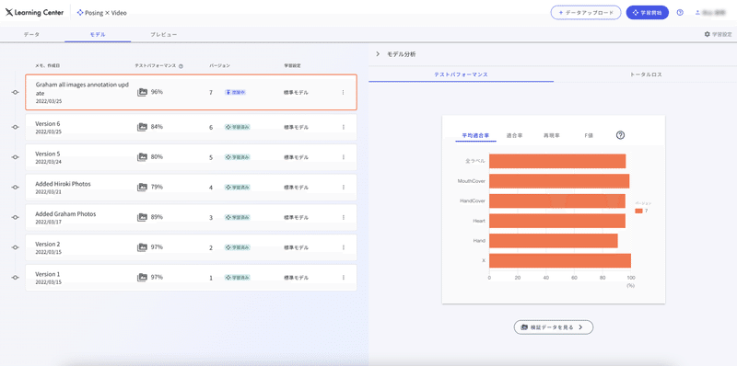Open the kebab menu for Version 6
The width and height of the screenshot is (737, 366).
point(343,127)
